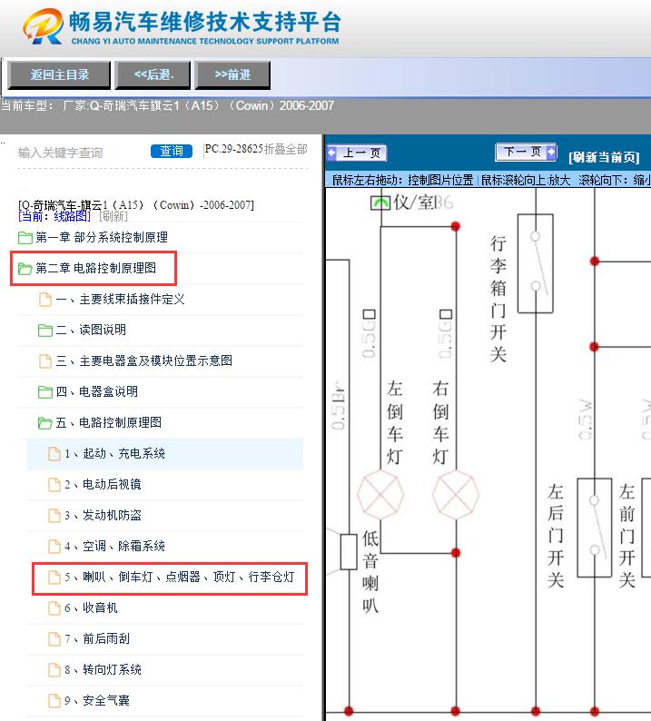Expand the 第一章 部分系统控制原理 folder icon
Image resolution: width=651 pixels, height=721 pixels.
[x=25, y=237]
